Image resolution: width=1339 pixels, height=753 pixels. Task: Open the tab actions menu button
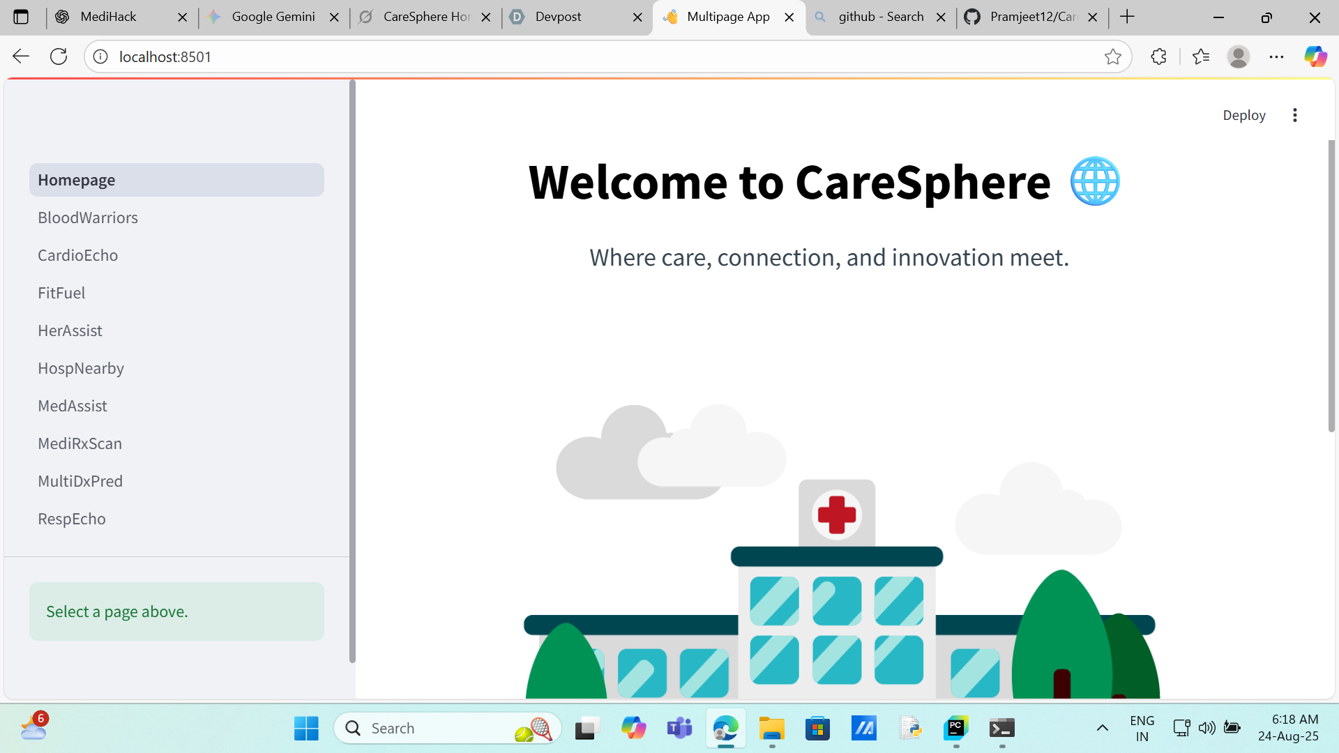(x=21, y=17)
